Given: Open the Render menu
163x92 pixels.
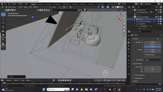Looking at the screenshot, I should click(14, 4).
